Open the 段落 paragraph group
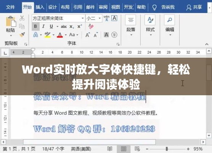212x153 pixels. tap(131, 26)
